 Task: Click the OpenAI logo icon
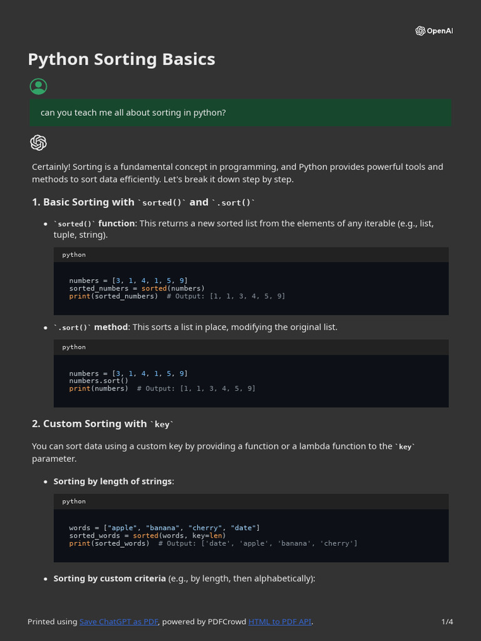pyautogui.click(x=420, y=31)
